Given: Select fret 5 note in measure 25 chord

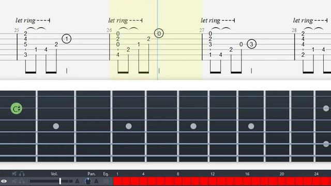Looking at the screenshot, I should (25, 44).
